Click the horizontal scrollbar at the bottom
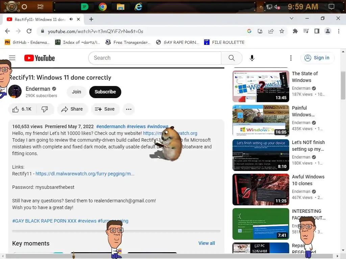Screen dimensions: 346x259 pyautogui.click(x=169, y=256)
